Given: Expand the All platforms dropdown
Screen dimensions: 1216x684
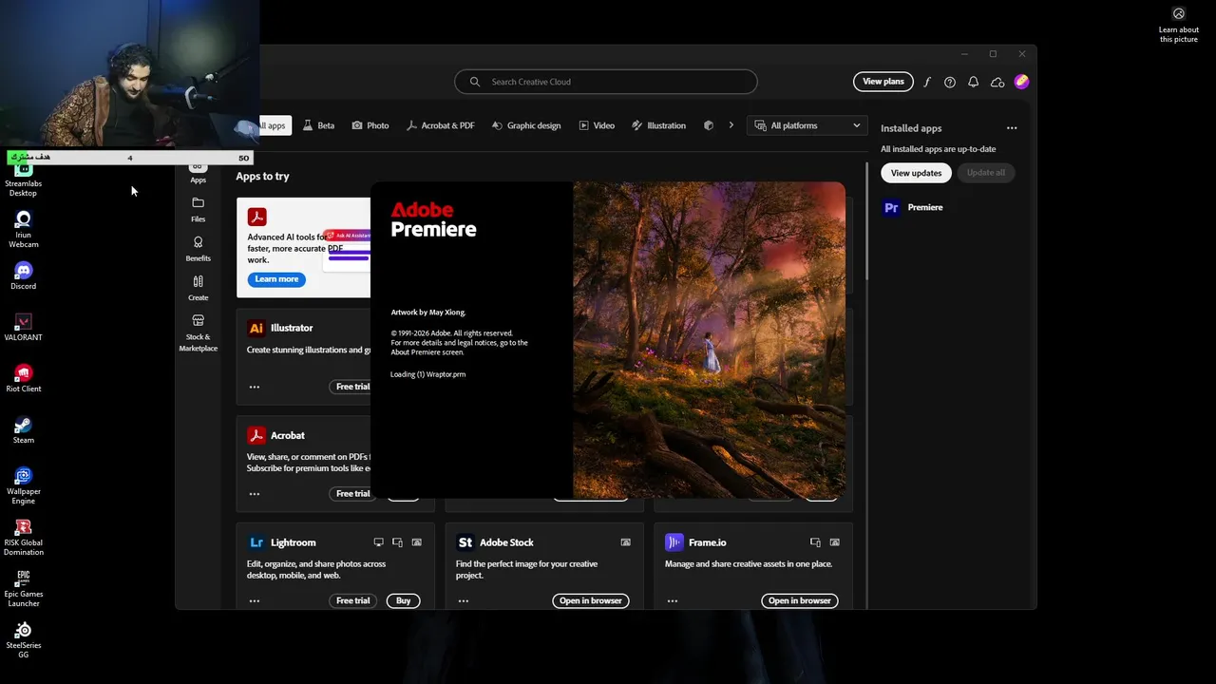Looking at the screenshot, I should pos(807,125).
